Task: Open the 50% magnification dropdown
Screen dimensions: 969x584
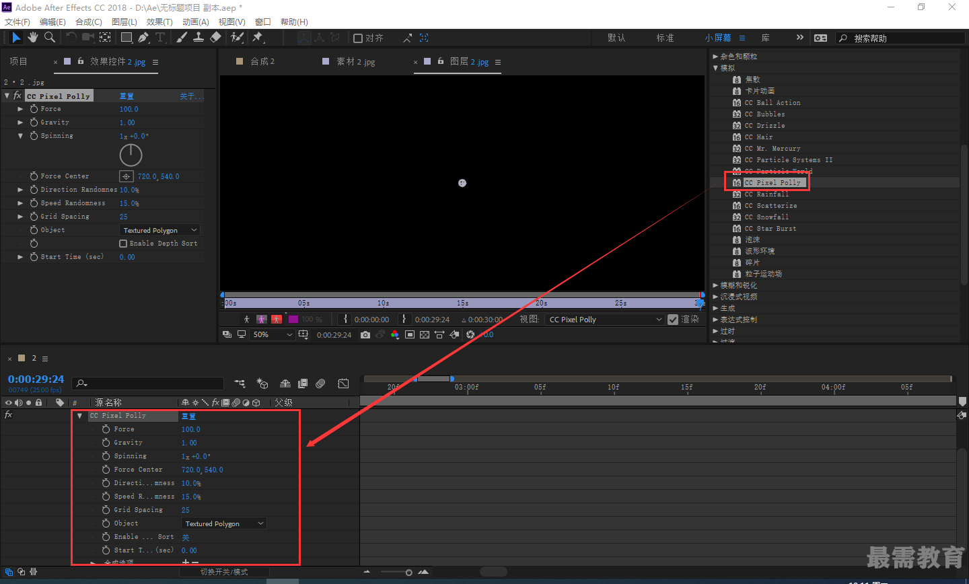Action: pos(273,334)
